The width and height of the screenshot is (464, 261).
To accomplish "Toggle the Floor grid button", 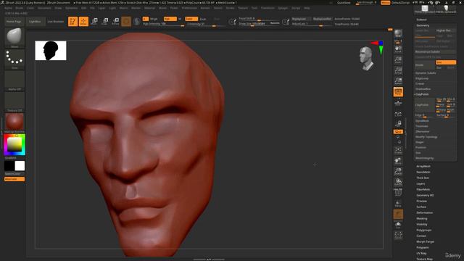I will [398, 103].
